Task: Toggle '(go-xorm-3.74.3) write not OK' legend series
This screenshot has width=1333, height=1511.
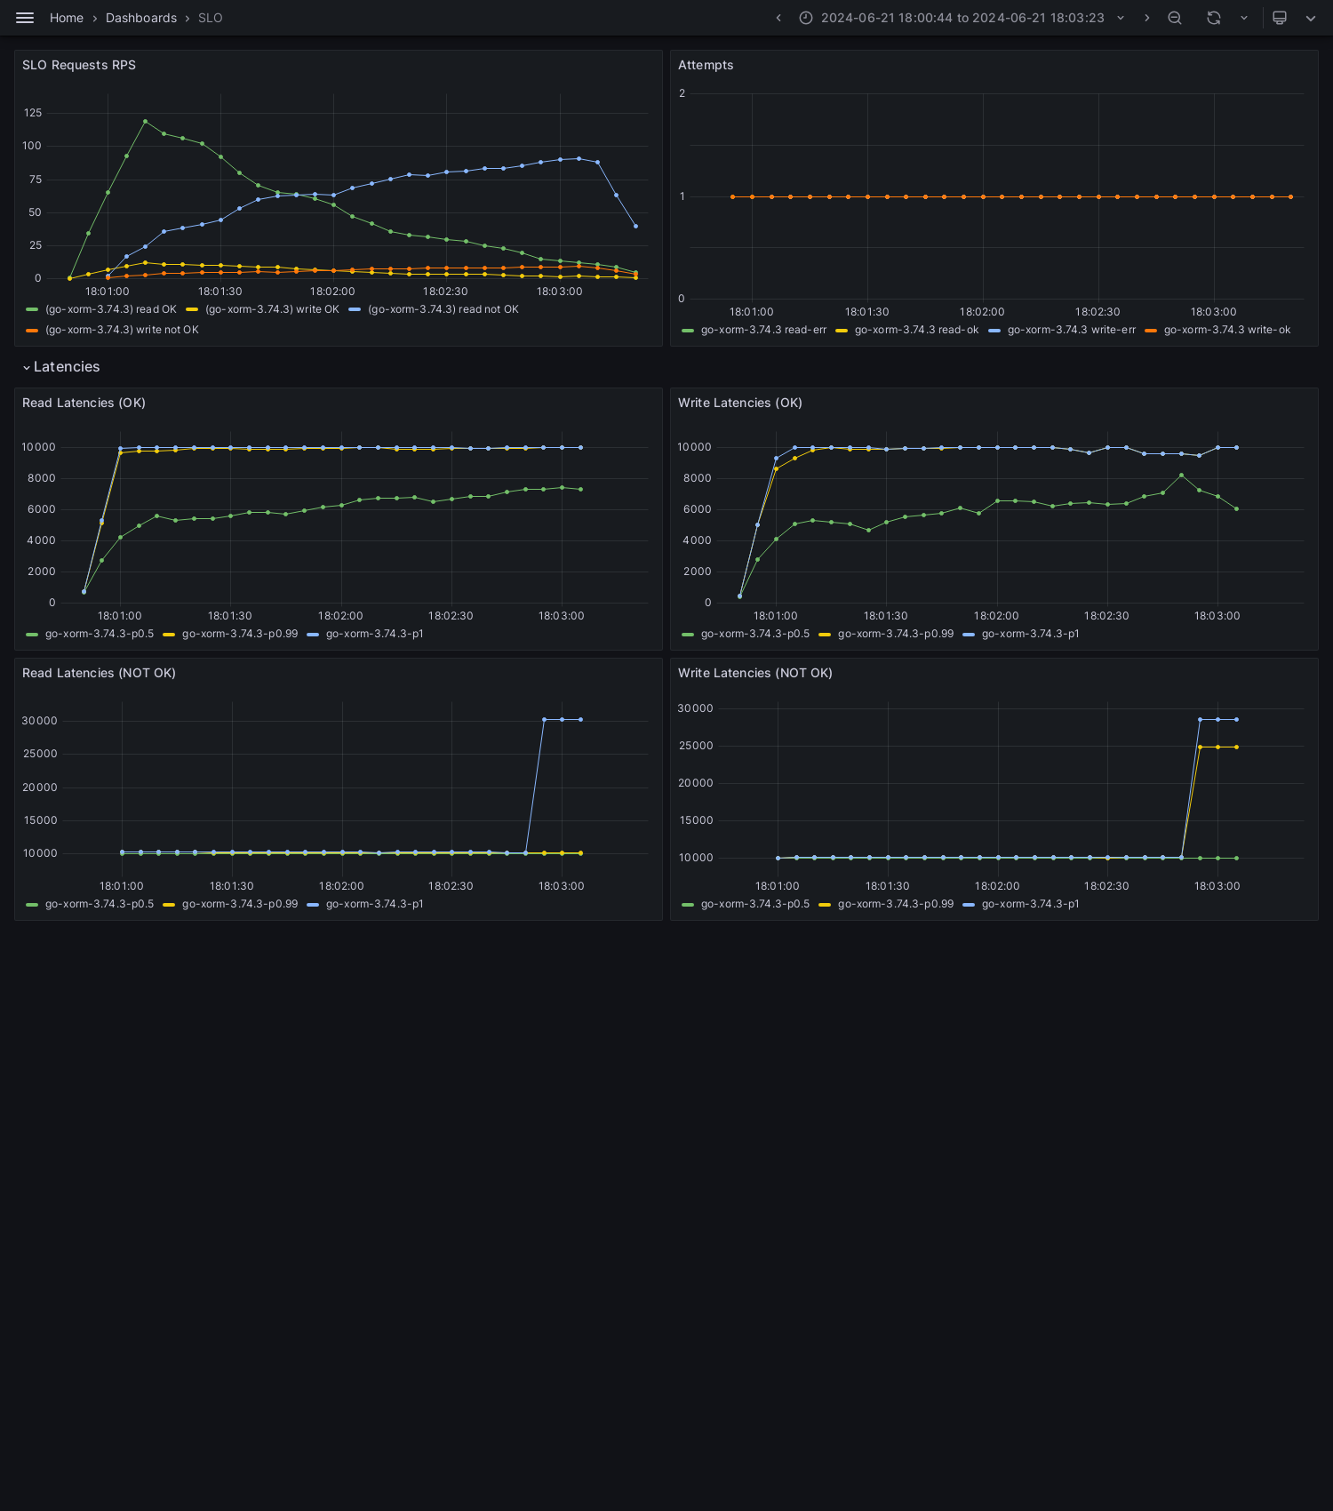Action: pos(122,330)
